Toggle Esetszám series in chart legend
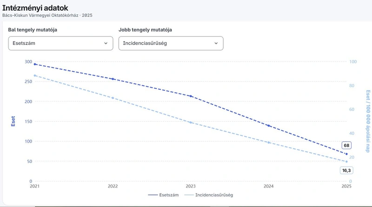Viewport: 372px width, 207px height. pyautogui.click(x=163, y=195)
